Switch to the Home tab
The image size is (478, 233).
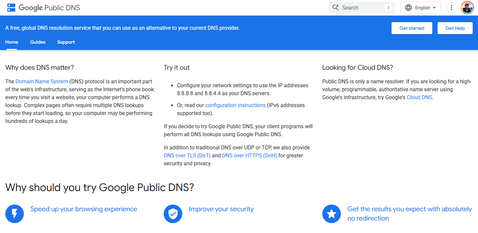[12, 42]
